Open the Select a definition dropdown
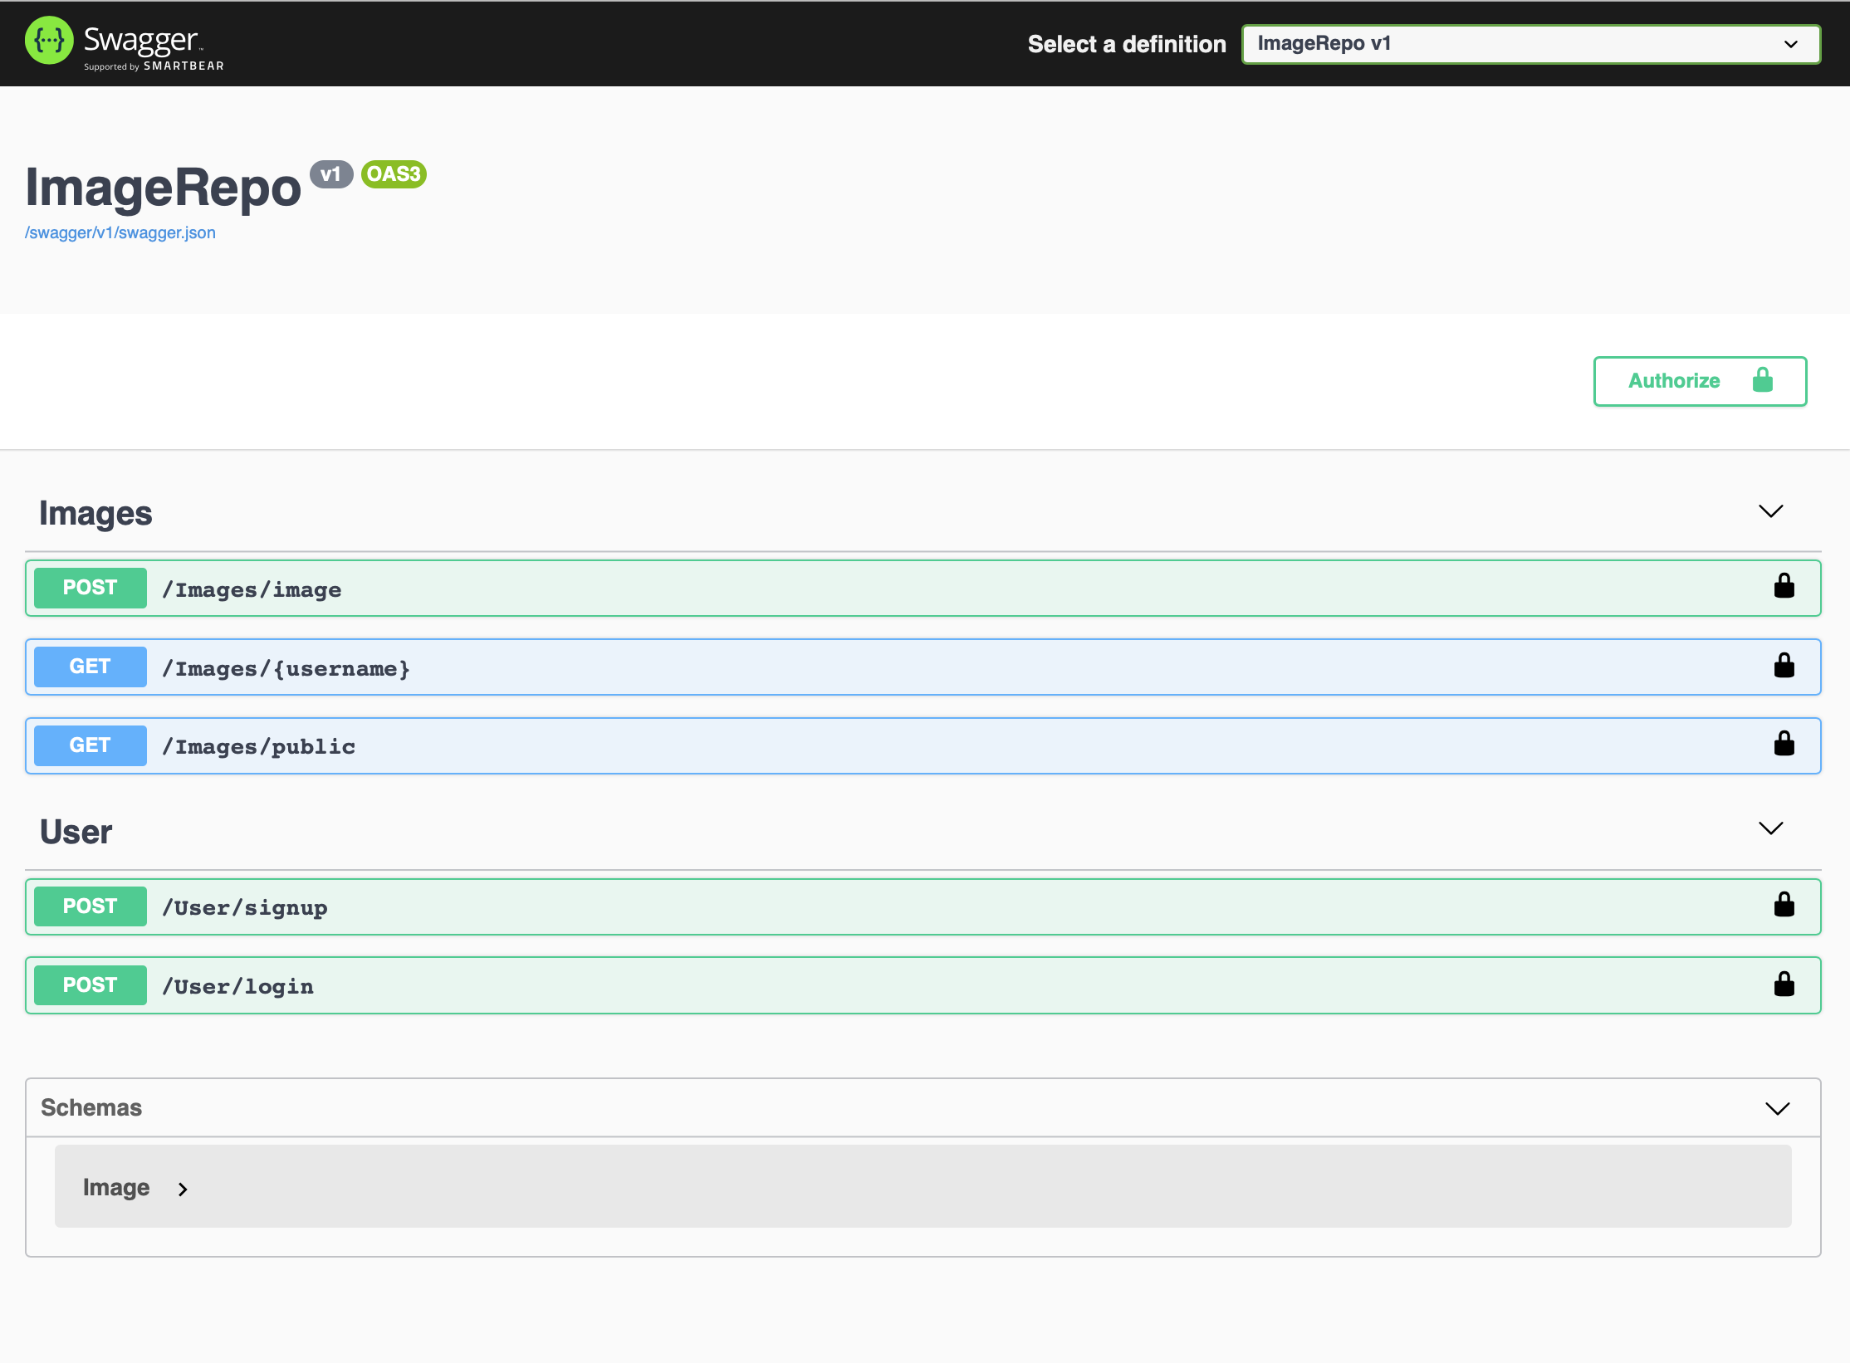The image size is (1850, 1363). pos(1530,44)
